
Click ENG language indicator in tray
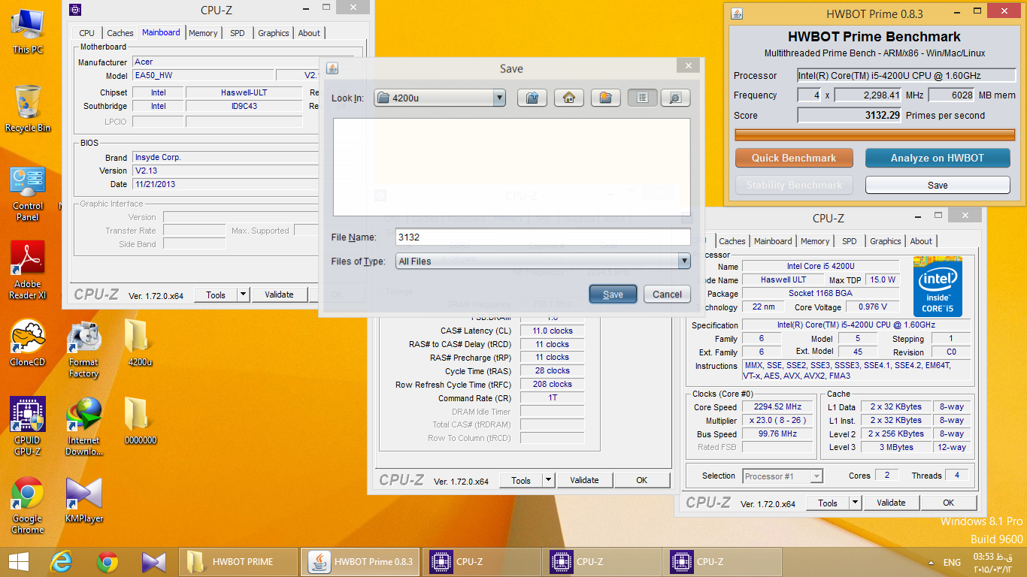coord(952,562)
